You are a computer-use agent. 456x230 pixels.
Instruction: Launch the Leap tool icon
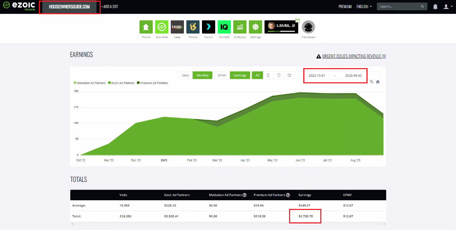click(177, 27)
